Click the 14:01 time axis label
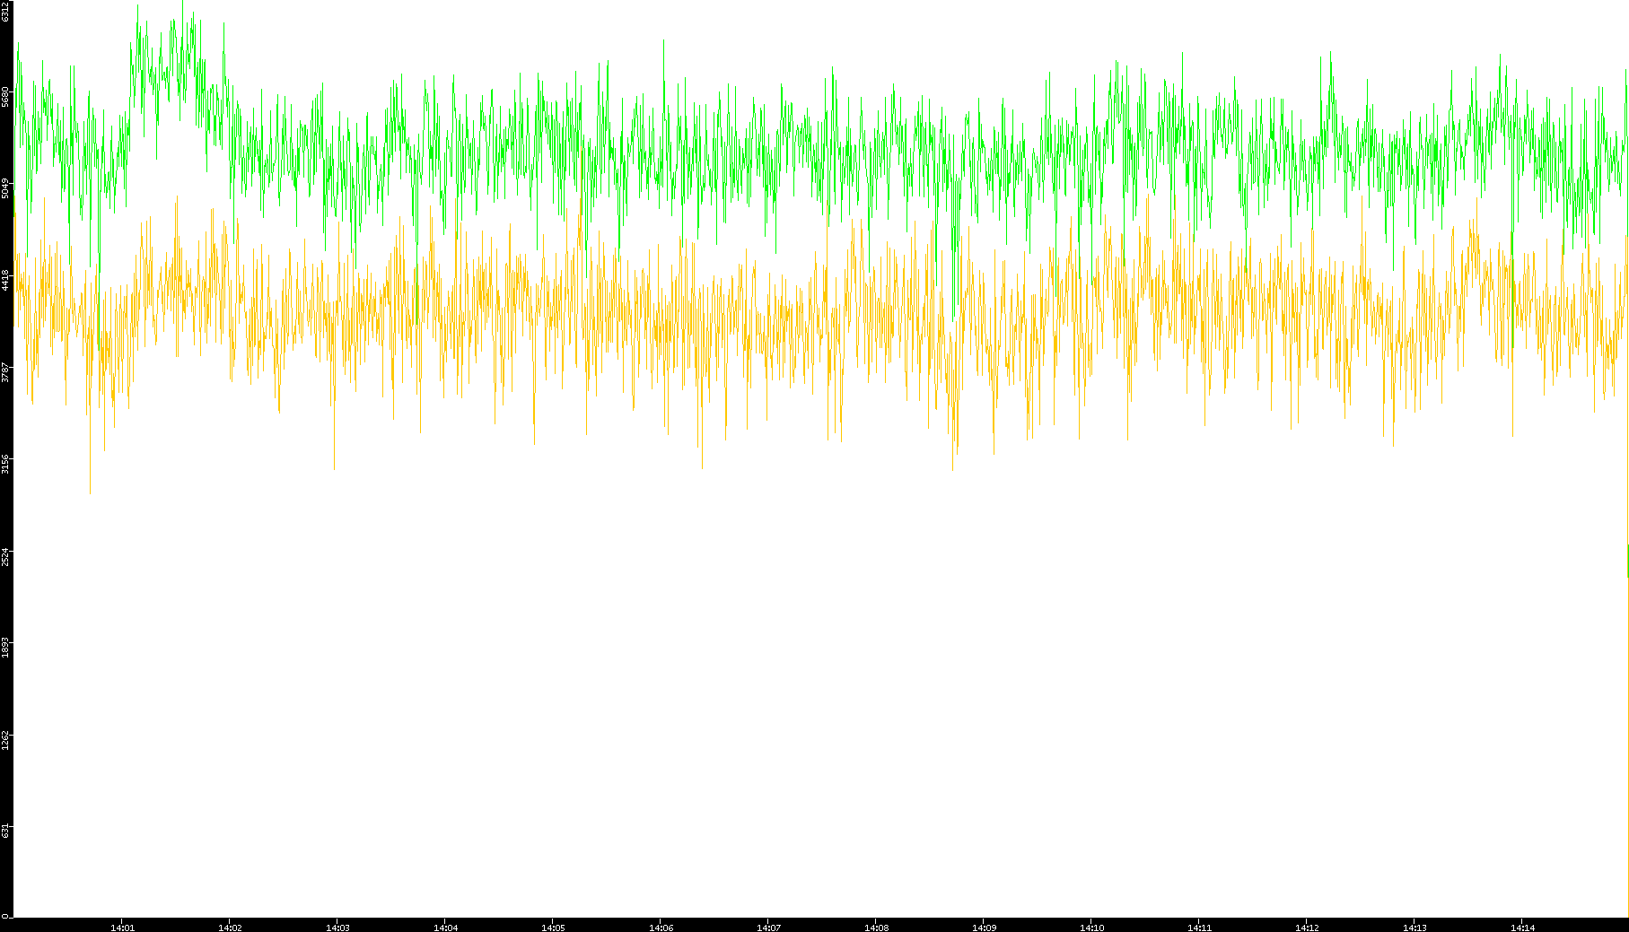1629x932 pixels. tap(122, 928)
